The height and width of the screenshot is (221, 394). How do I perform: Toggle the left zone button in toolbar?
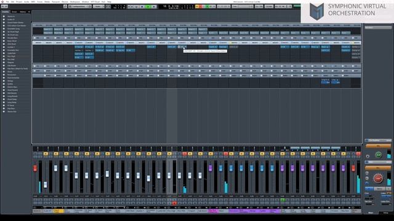pyautogui.click(x=4, y=7)
